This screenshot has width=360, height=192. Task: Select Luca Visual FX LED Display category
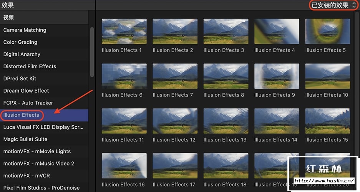point(44,127)
